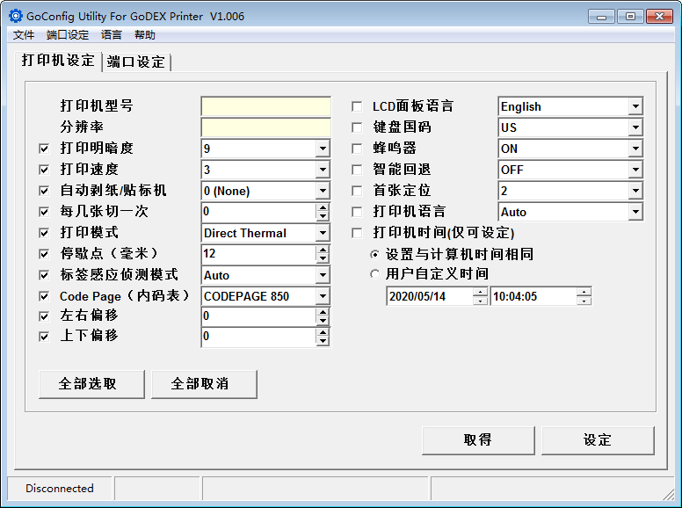682x508 pixels.
Task: Click the 设定 button
Action: point(598,440)
